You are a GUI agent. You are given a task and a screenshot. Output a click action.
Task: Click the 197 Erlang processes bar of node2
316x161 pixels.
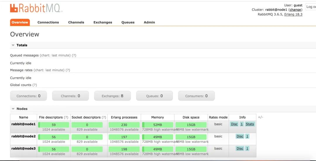(124, 137)
